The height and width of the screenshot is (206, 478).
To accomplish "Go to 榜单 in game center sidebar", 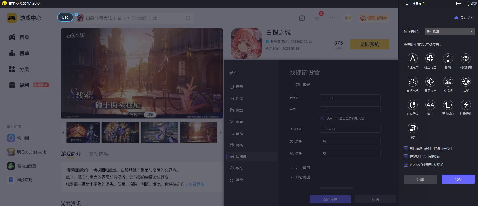I will [19, 53].
